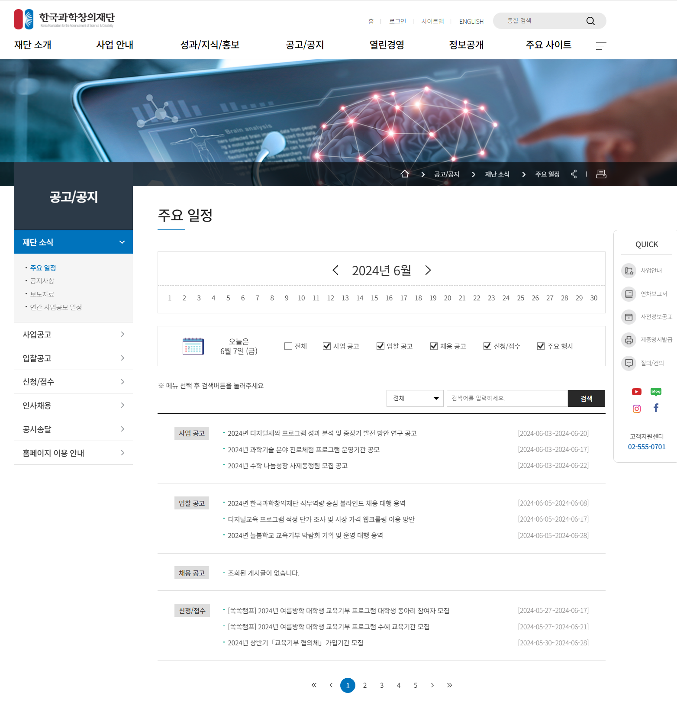Expand the 사업공고 sidebar menu

[x=74, y=335]
